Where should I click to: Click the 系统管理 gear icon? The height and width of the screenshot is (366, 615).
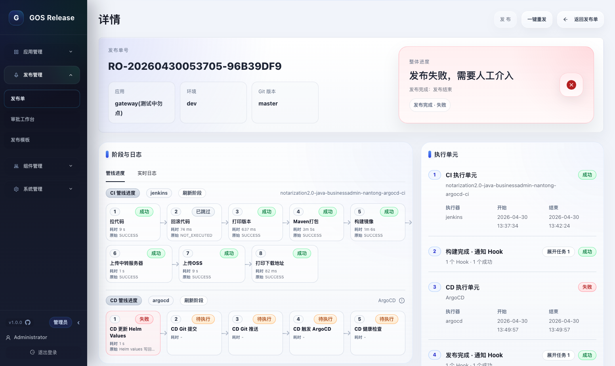point(16,189)
